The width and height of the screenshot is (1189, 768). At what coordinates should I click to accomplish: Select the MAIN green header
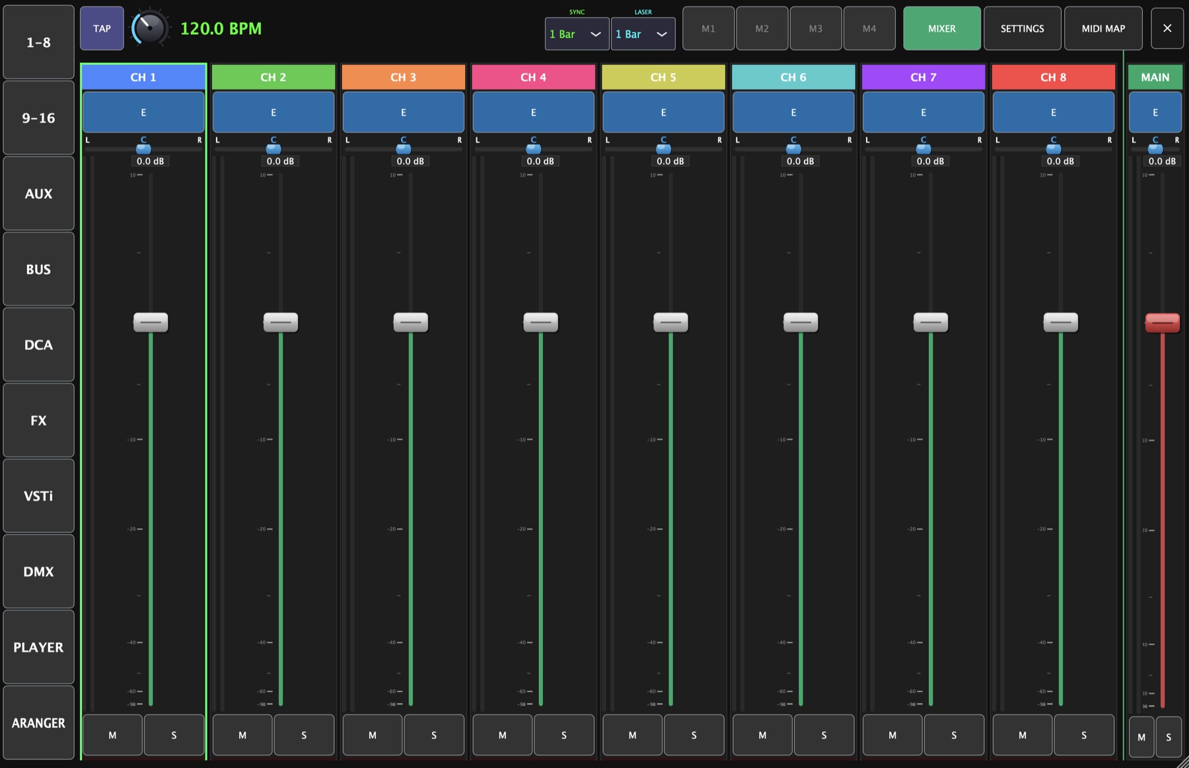point(1155,77)
